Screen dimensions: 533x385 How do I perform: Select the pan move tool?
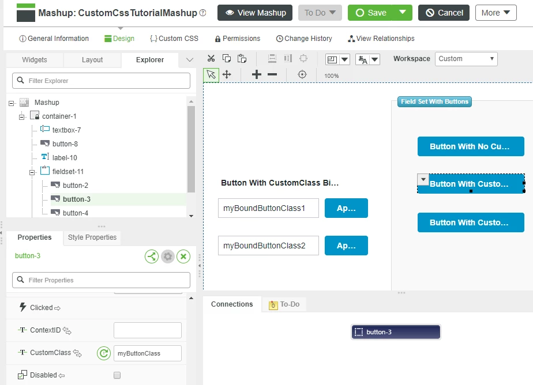pyautogui.click(x=227, y=74)
